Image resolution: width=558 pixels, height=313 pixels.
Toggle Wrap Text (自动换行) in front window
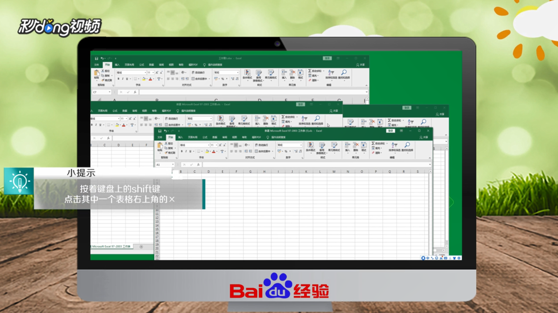click(x=261, y=145)
